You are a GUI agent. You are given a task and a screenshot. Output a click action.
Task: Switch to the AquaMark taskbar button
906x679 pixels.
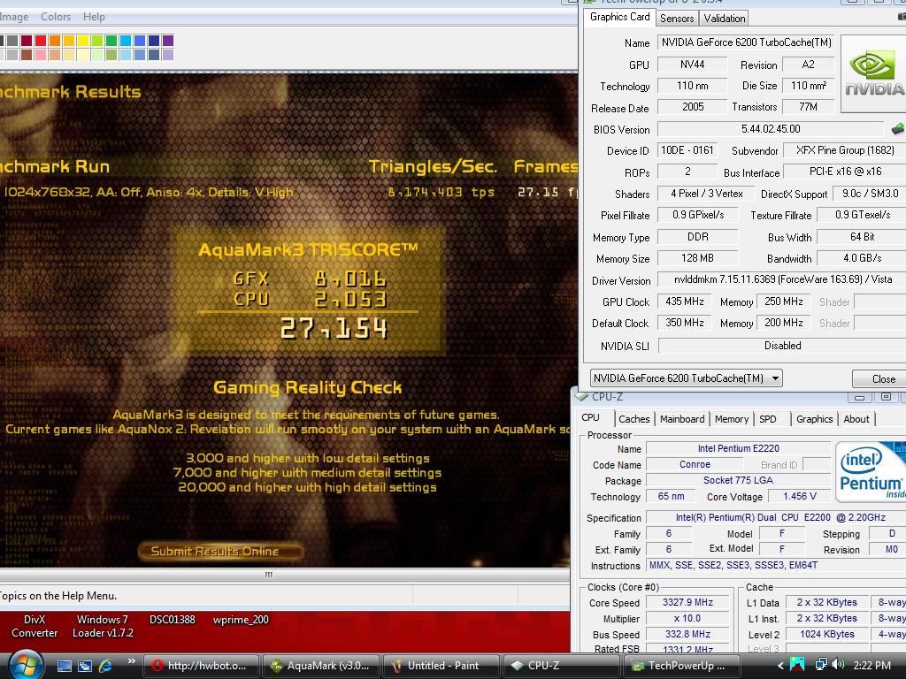point(320,666)
